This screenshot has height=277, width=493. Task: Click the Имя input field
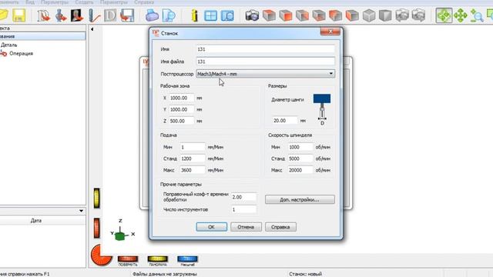[265, 49]
